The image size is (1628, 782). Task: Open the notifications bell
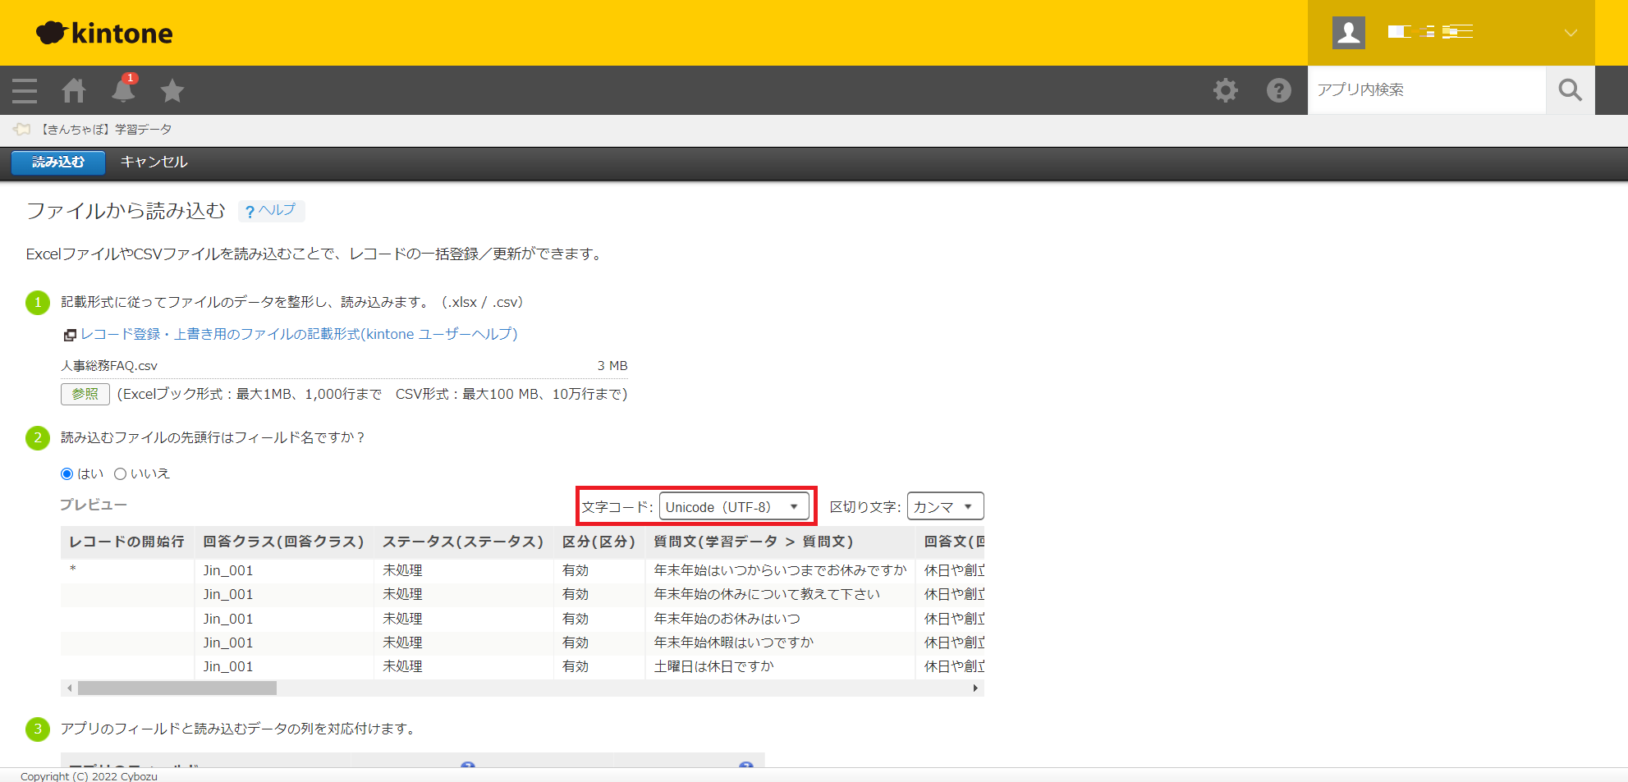coord(123,90)
